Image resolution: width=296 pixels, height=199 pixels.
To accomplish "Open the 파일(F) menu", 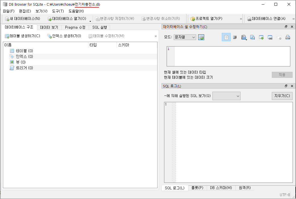I will [x=9, y=11].
